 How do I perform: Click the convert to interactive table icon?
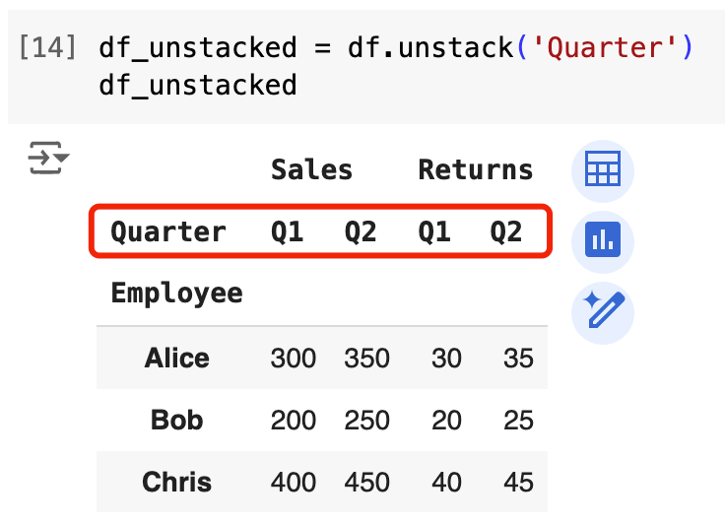click(x=602, y=170)
